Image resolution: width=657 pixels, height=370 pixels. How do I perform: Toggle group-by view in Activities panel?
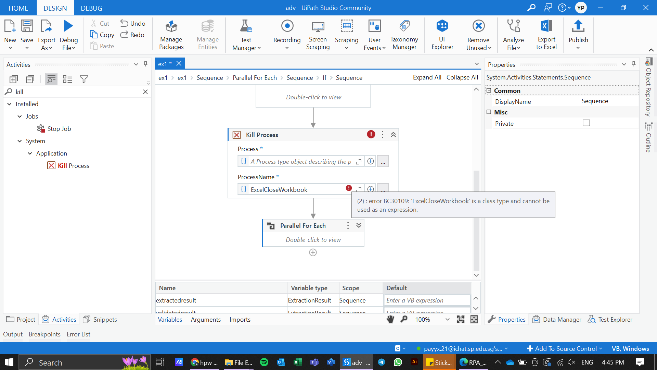67,79
